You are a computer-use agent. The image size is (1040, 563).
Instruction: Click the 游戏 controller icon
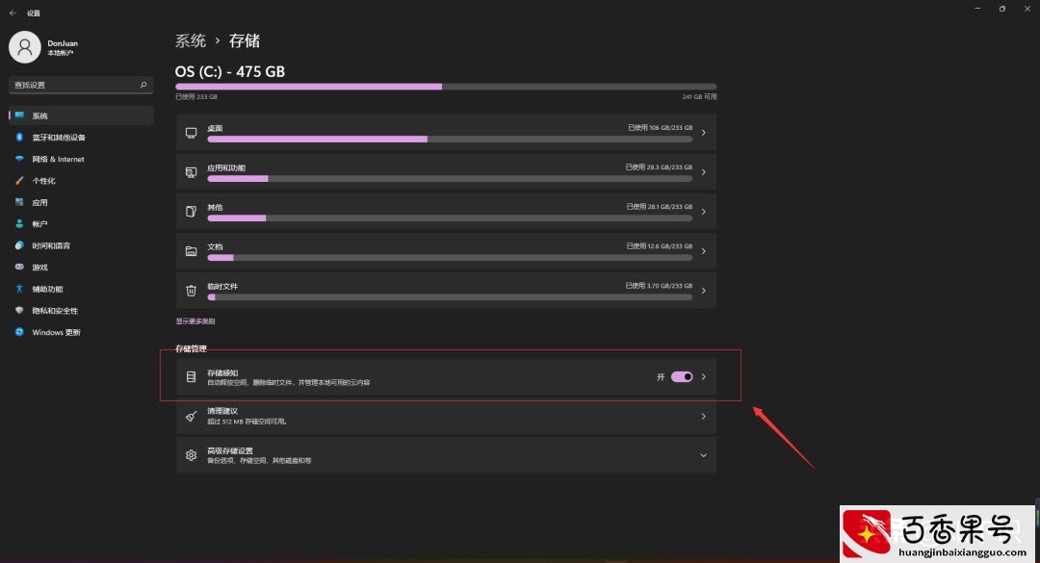[x=19, y=268]
